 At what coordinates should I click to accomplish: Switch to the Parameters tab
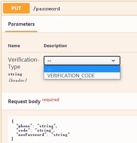(21, 24)
